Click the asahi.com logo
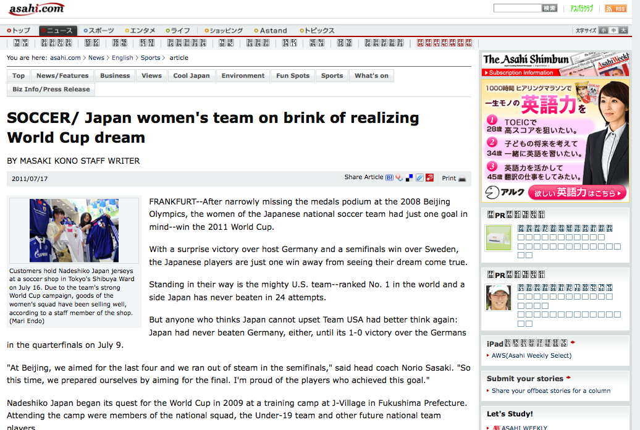640x430 pixels. (36, 9)
